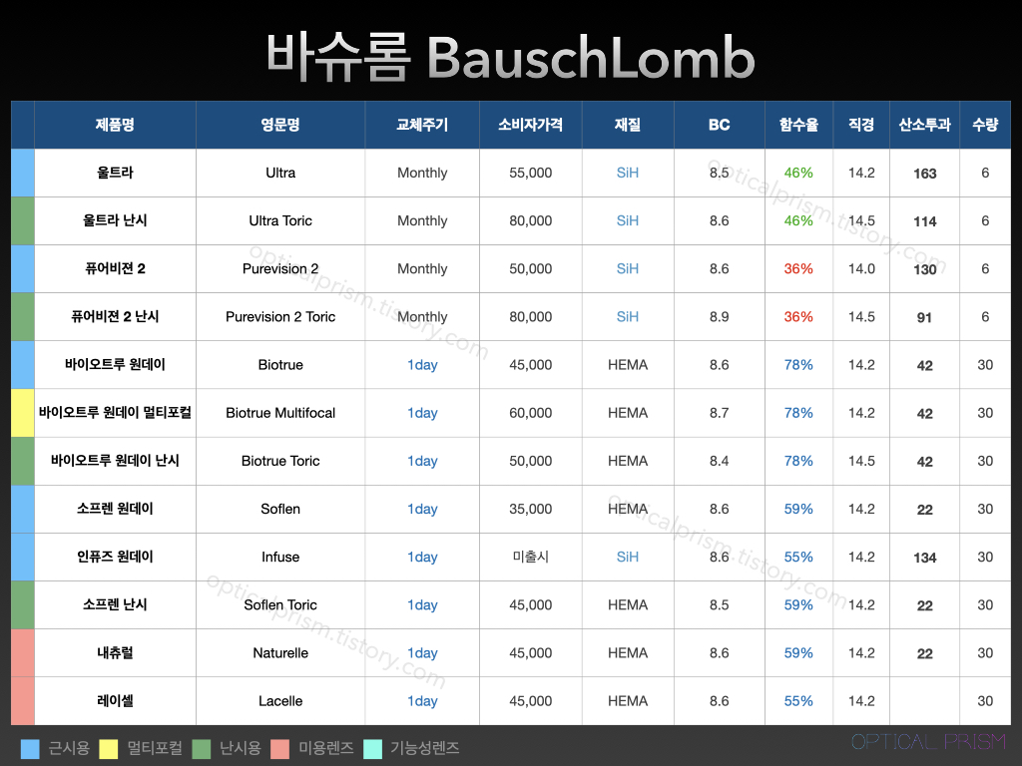Select the yellow 멀티포컬 legend swatch
This screenshot has height=766, width=1022.
pos(108,748)
